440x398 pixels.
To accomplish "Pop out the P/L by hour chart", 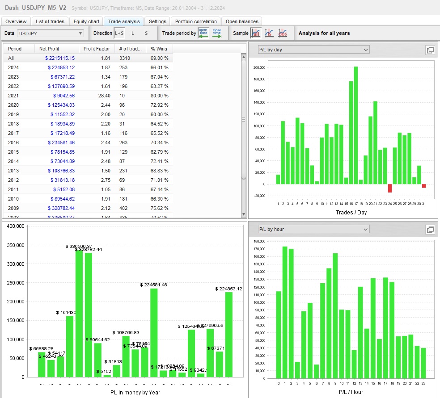I will (x=430, y=230).
